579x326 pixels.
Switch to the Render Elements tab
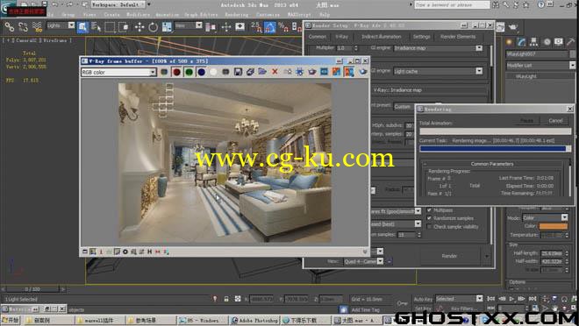point(458,37)
